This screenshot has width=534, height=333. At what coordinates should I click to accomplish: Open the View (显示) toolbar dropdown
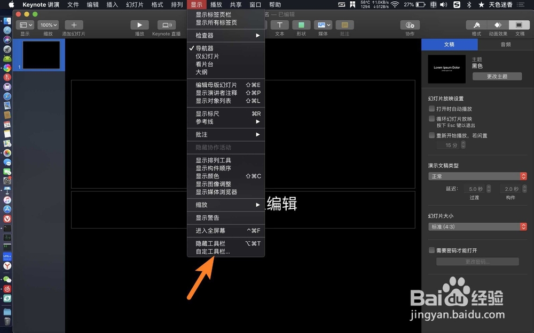coord(25,25)
